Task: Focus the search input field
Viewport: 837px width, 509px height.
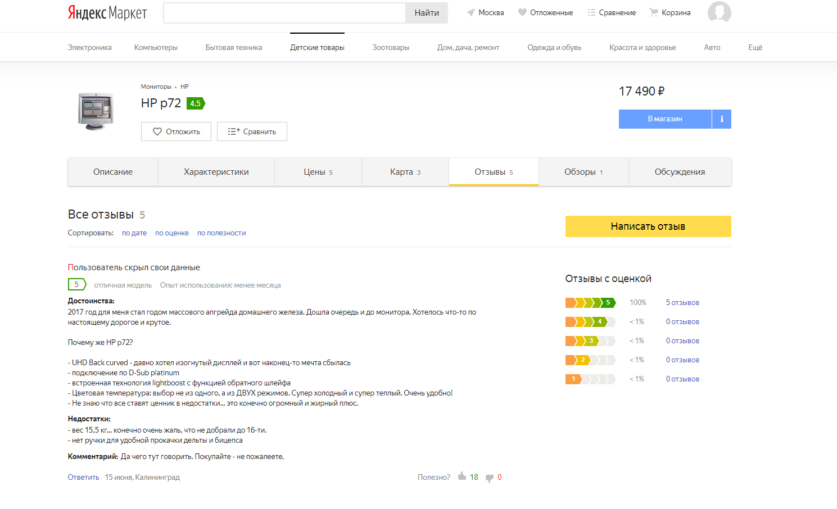Action: coord(284,13)
